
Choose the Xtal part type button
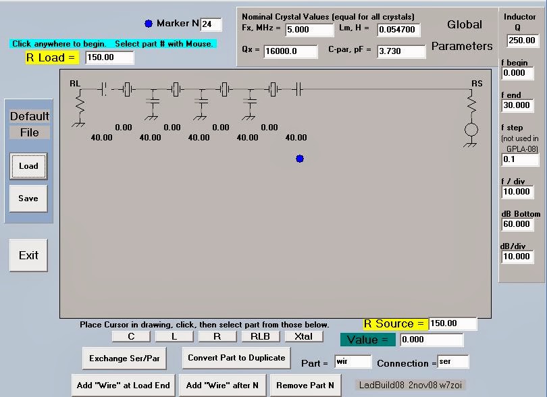[303, 336]
